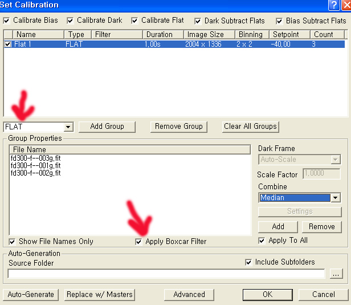
Task: Click the help question mark icon
Action: pos(333,5)
